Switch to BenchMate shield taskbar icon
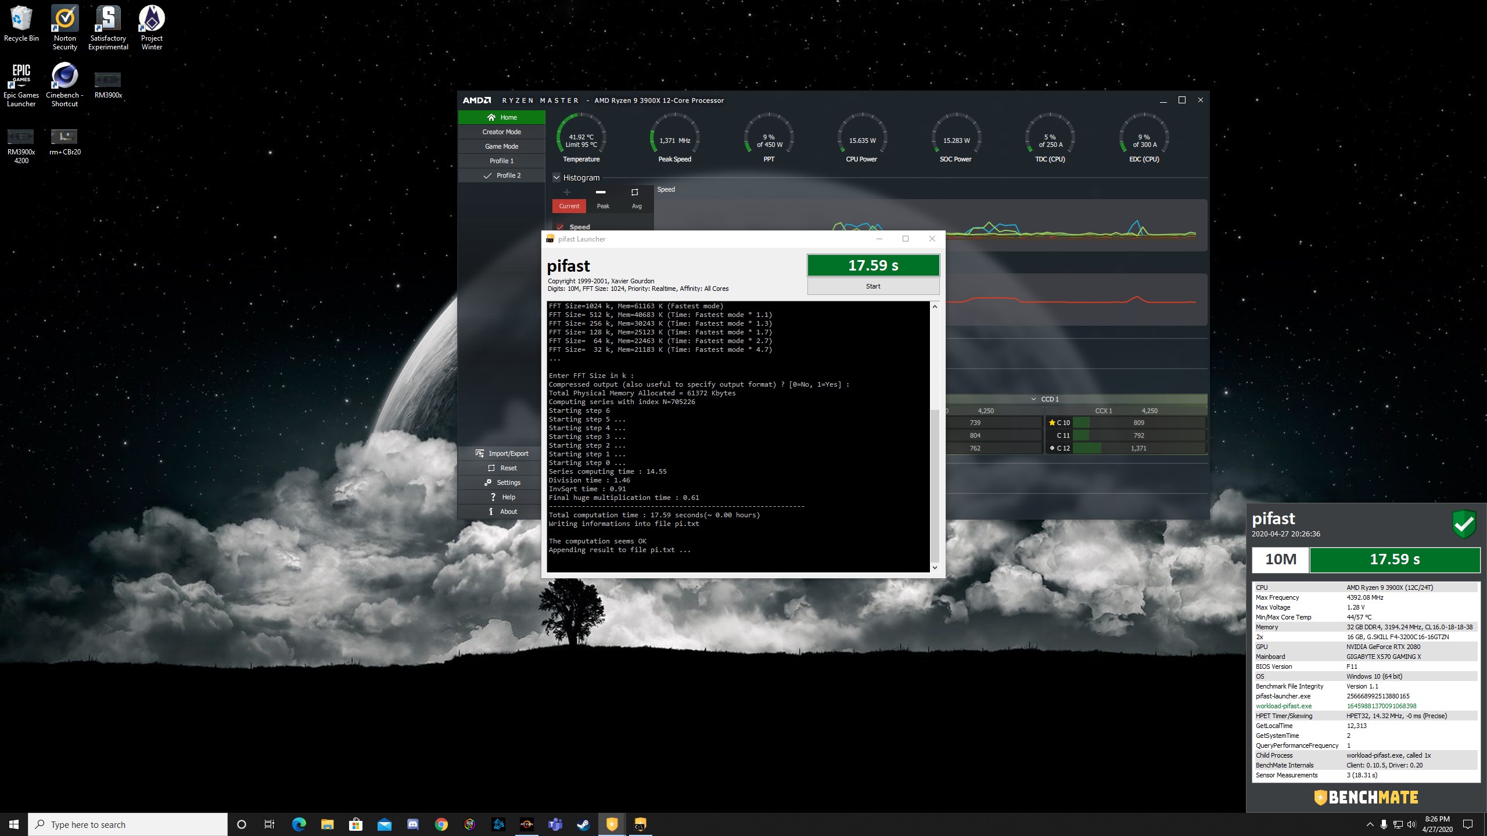This screenshot has width=1487, height=836. 612,824
